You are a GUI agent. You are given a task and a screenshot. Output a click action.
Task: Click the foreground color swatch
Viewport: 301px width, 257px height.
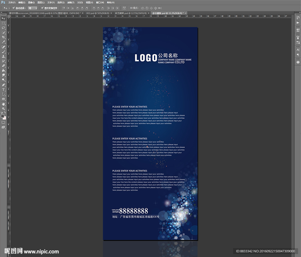pyautogui.click(x=3, y=116)
